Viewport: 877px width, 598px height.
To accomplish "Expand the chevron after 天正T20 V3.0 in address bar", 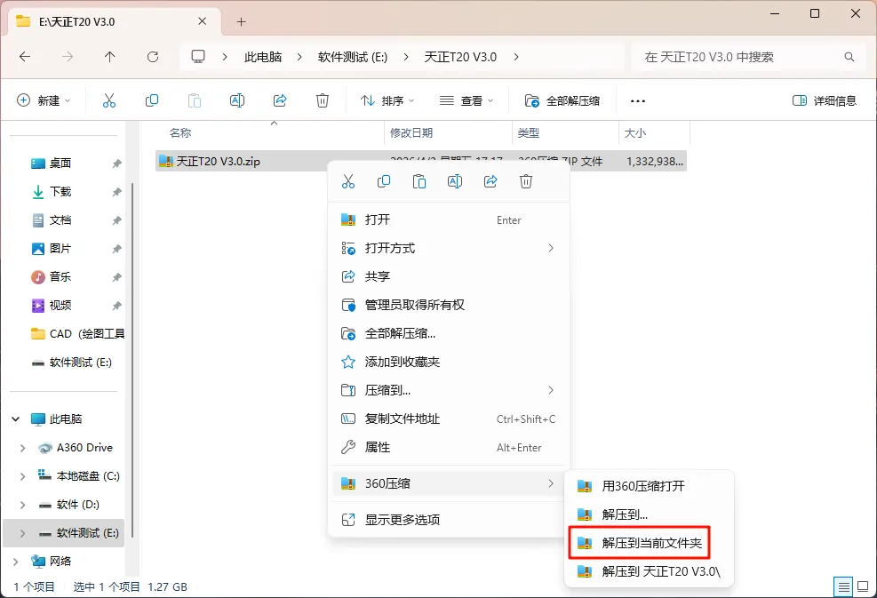I will tap(515, 57).
